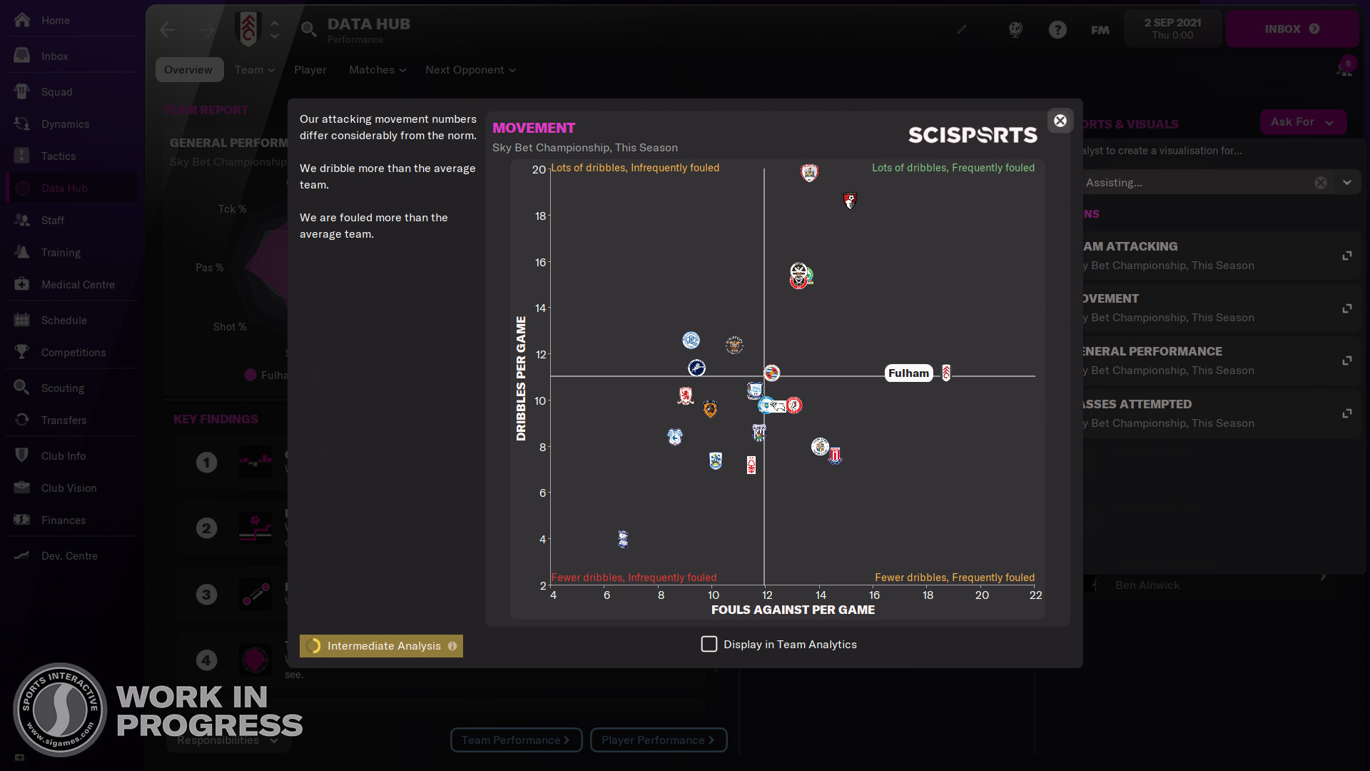Close the Movement chart popup
Screen dimensions: 1370x771
[x=1060, y=121]
